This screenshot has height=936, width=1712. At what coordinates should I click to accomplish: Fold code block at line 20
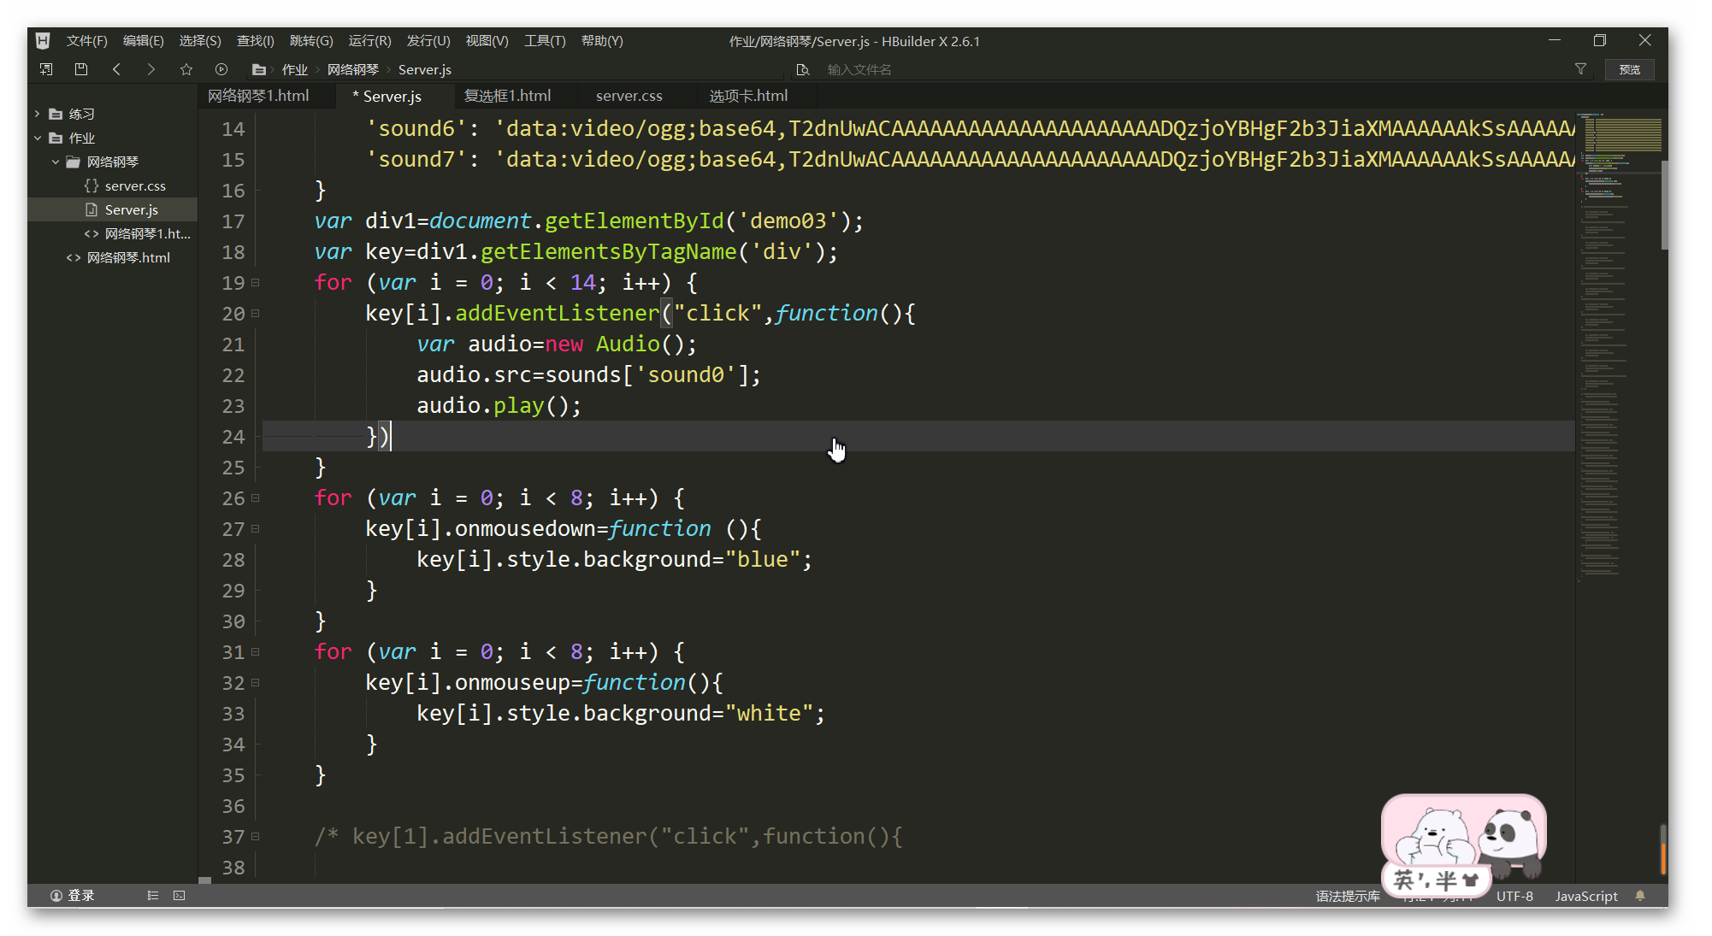pos(255,313)
